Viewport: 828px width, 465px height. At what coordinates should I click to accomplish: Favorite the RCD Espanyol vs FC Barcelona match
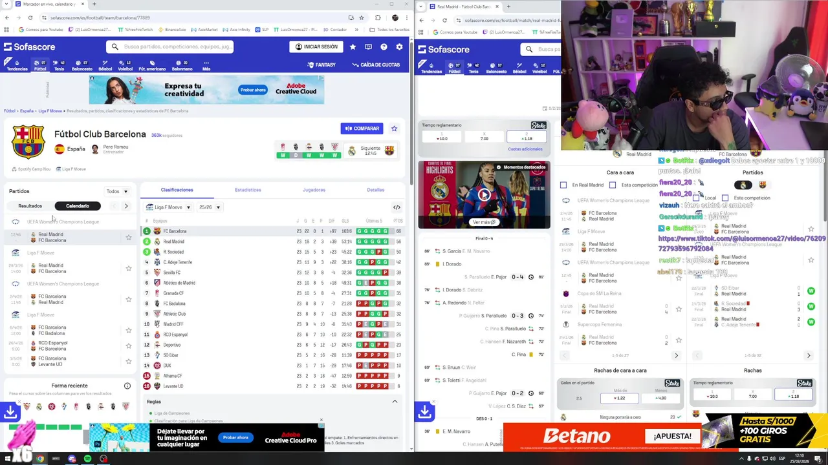click(x=128, y=346)
